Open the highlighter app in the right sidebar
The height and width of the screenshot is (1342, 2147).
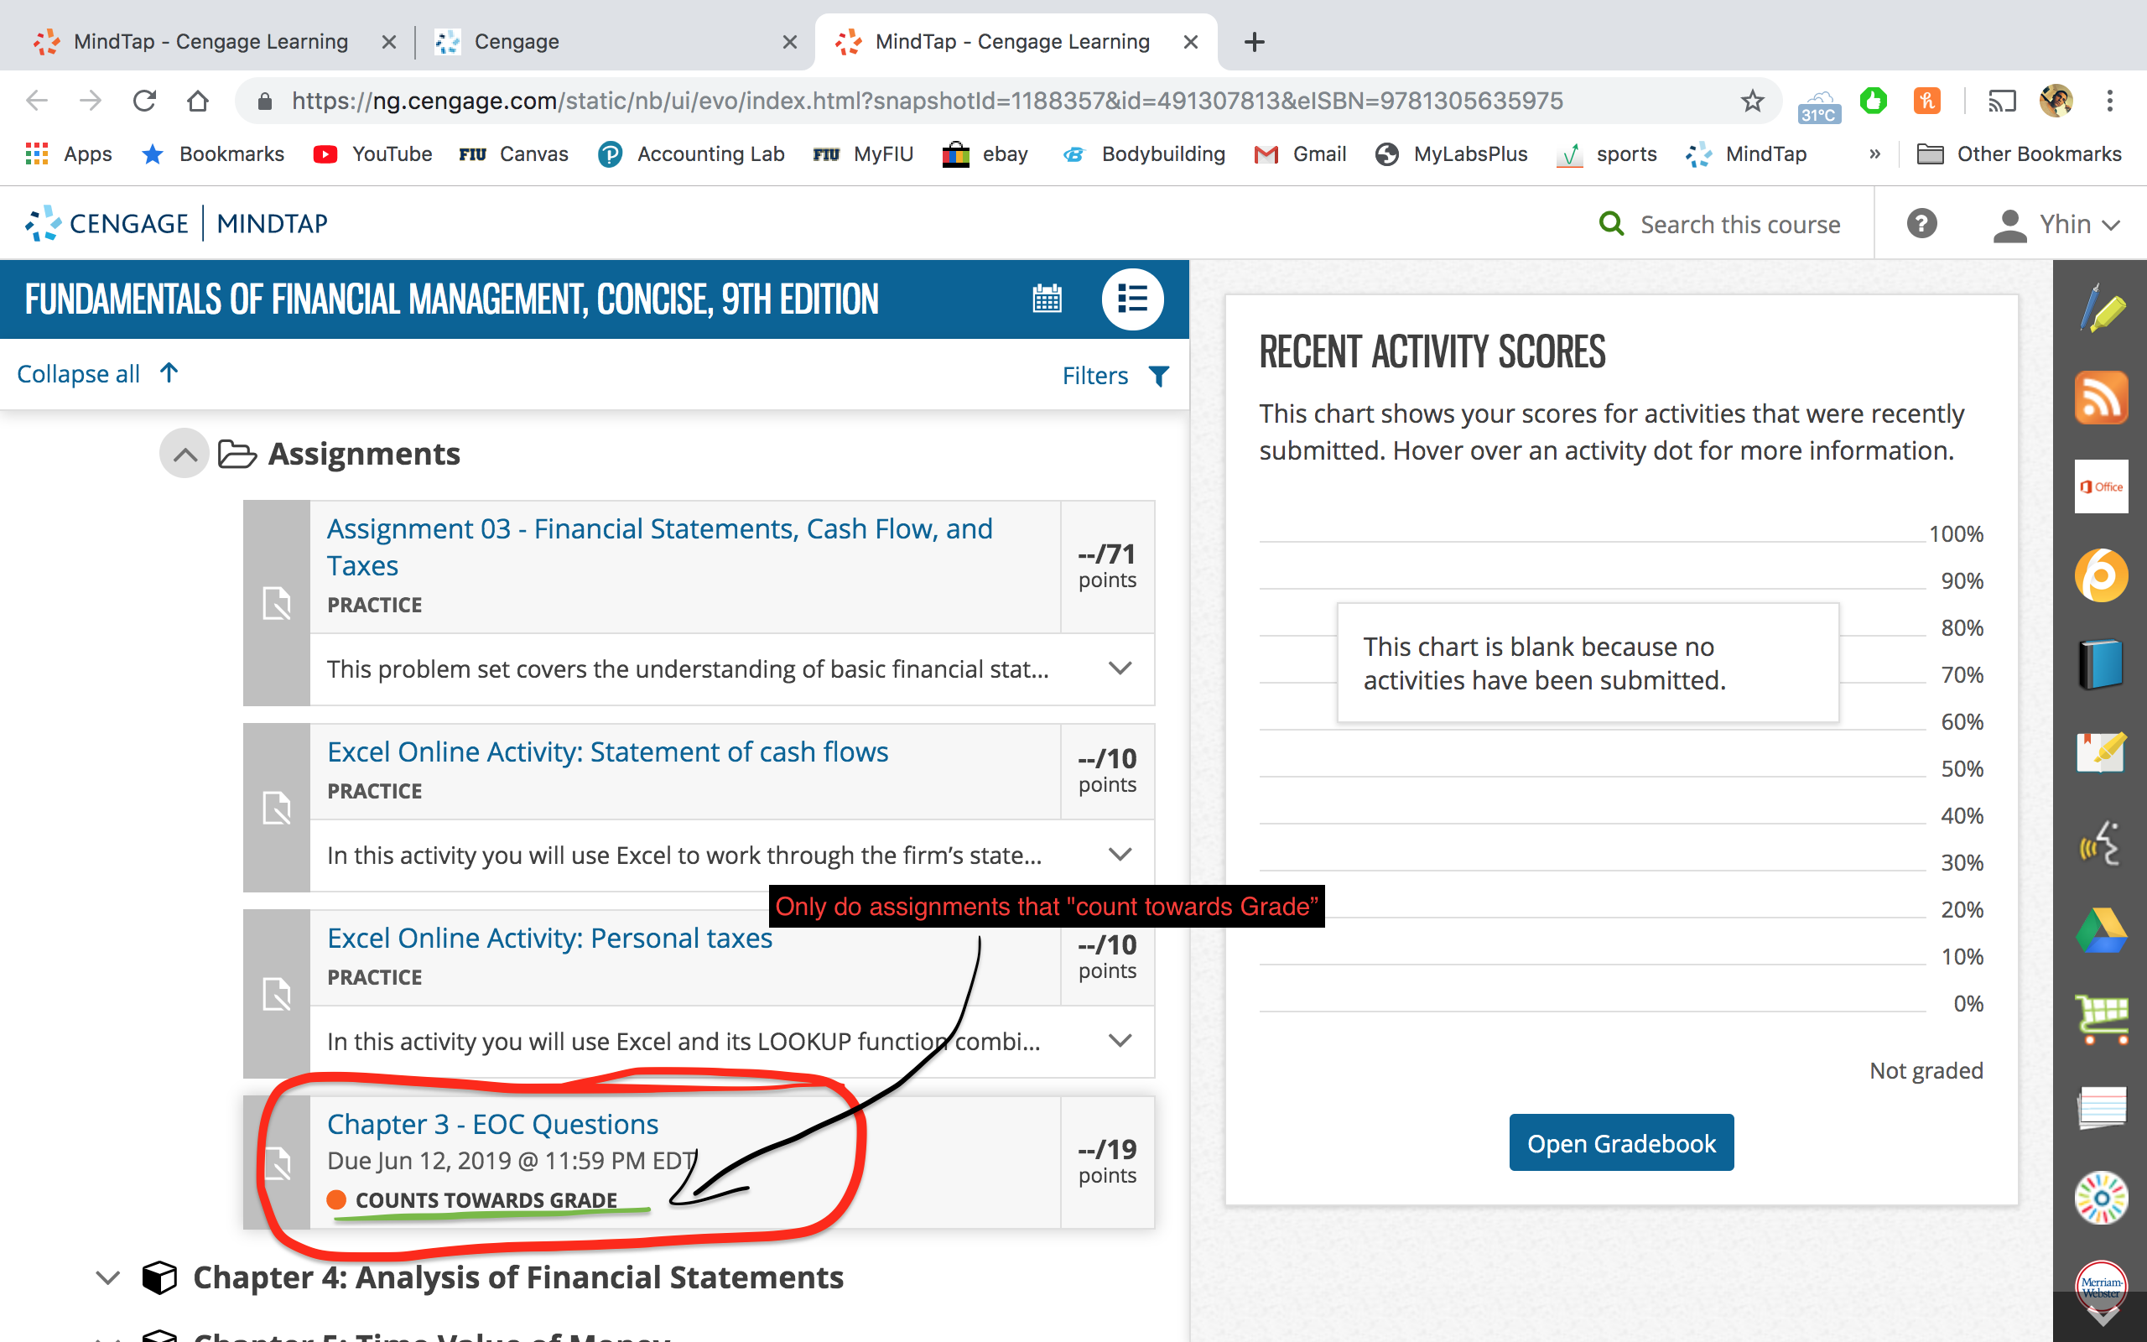[x=2101, y=308]
